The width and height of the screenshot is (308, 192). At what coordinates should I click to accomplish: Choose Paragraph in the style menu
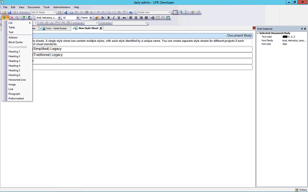coord(14,94)
